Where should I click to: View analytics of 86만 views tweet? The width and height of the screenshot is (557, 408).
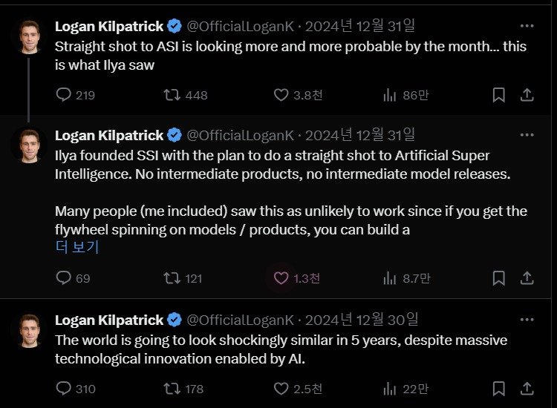pos(389,95)
